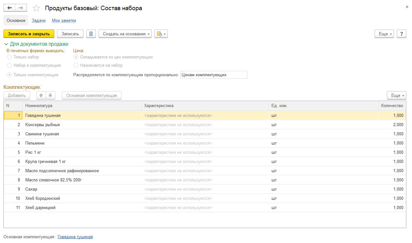Screen dimensions: 412x243
Task: Open the 'Говядина тушеная' main component link
Action: point(75,237)
